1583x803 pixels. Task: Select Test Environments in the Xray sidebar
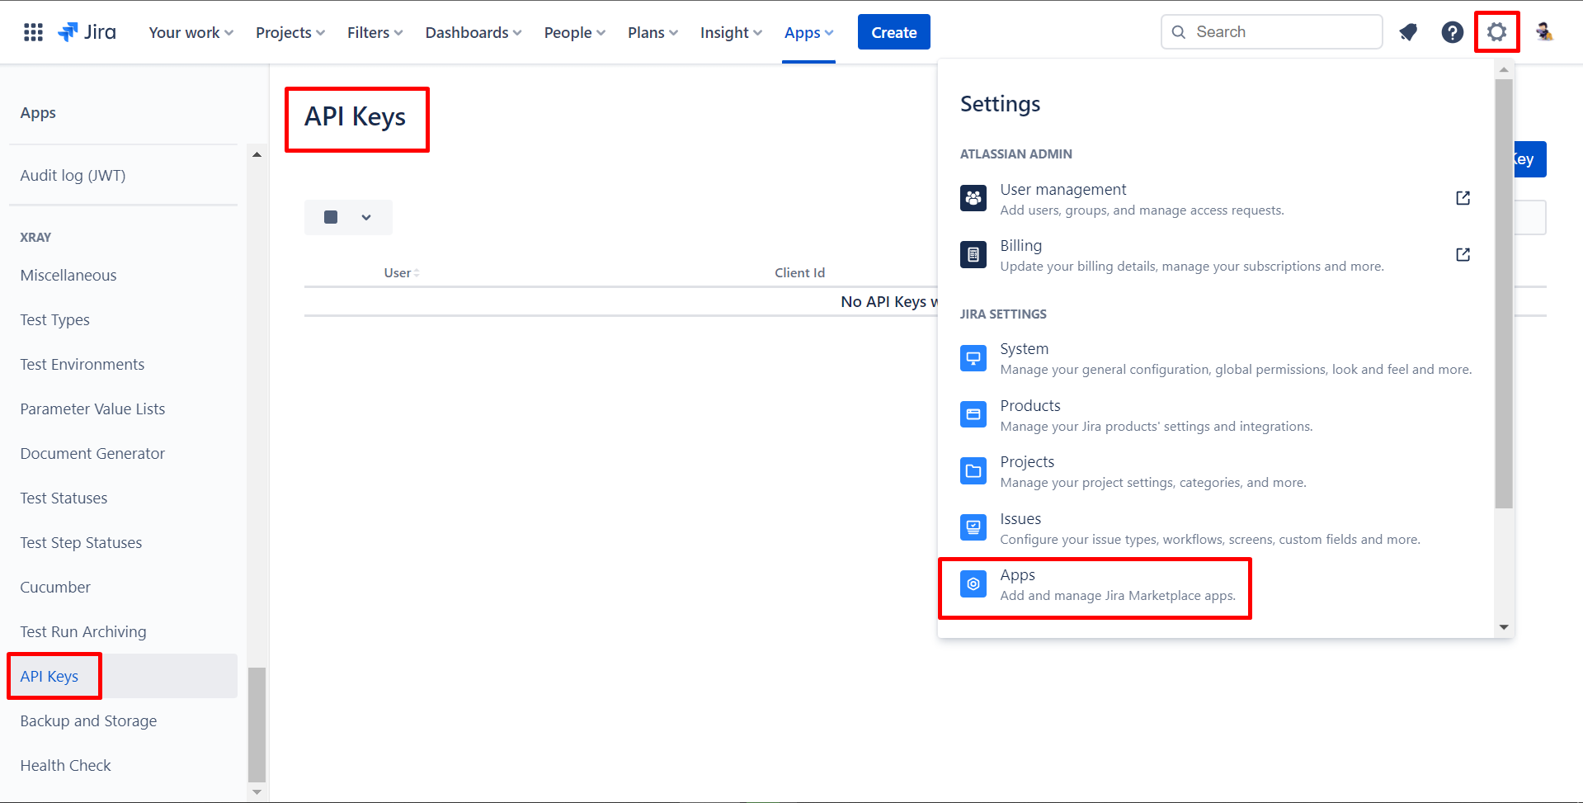pos(82,364)
